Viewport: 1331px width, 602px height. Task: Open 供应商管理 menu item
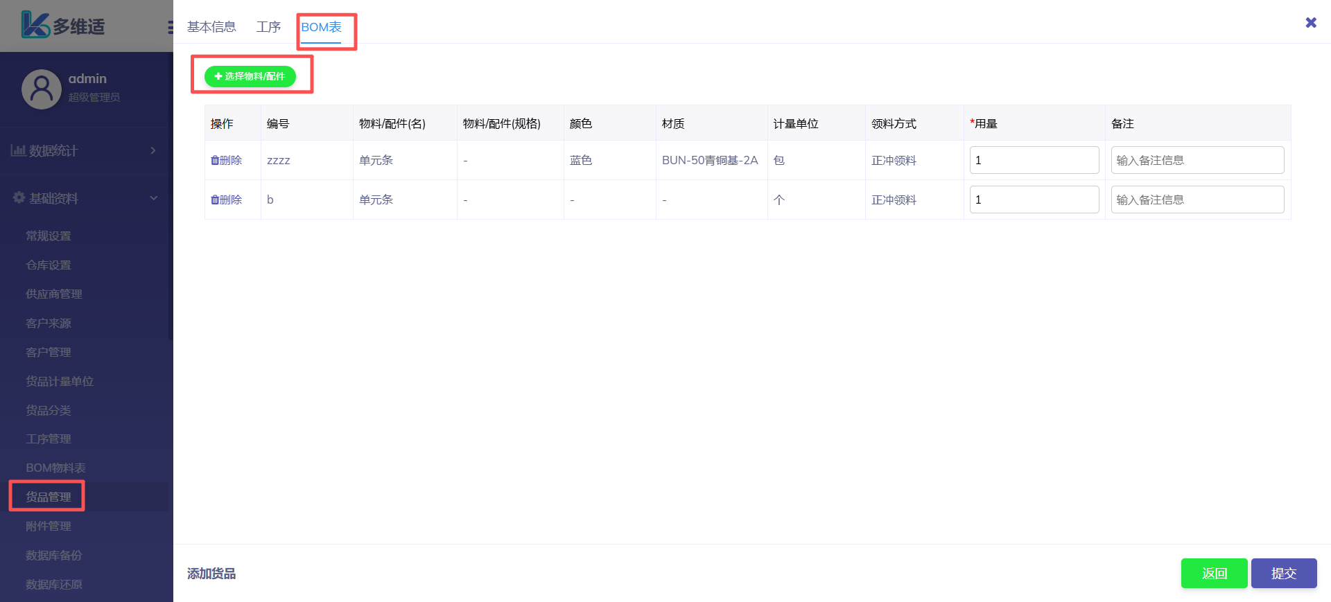(54, 294)
